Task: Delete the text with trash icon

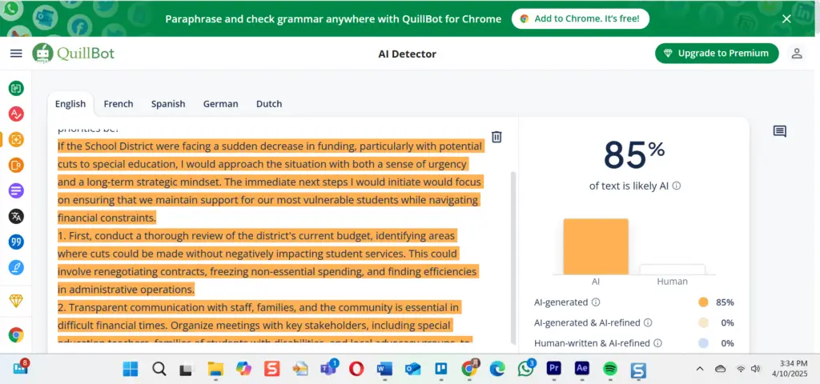Action: tap(496, 137)
